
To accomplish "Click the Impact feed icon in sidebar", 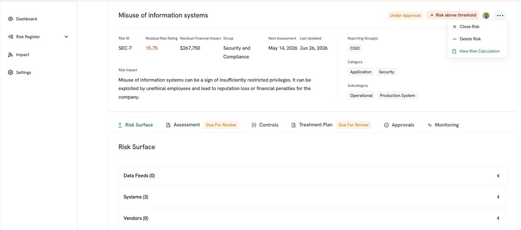I will point(10,55).
